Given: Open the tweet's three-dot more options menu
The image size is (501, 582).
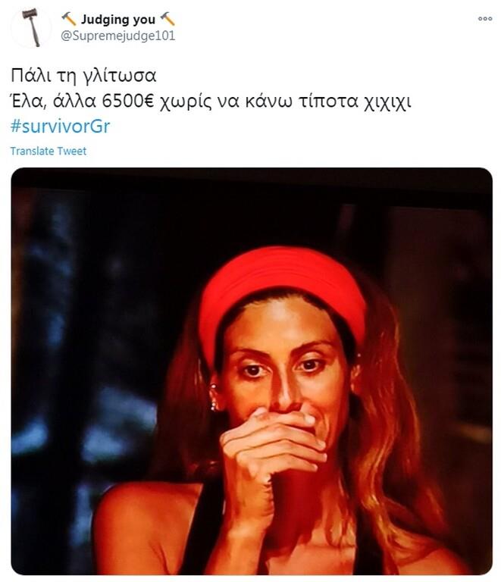Looking at the screenshot, I should click(x=485, y=18).
